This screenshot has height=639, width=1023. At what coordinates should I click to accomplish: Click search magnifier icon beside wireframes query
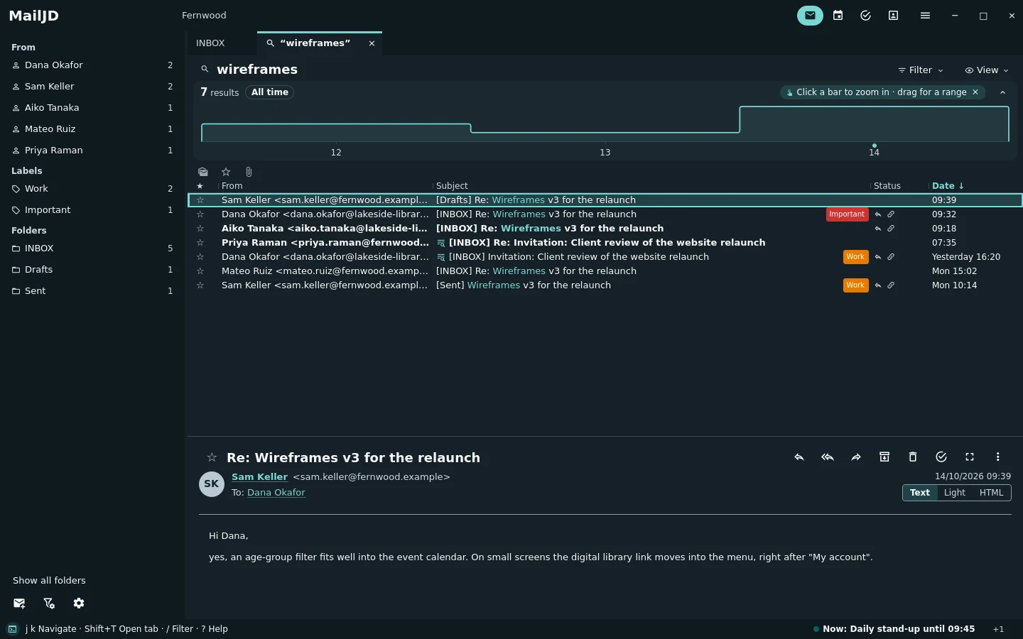pyautogui.click(x=205, y=70)
